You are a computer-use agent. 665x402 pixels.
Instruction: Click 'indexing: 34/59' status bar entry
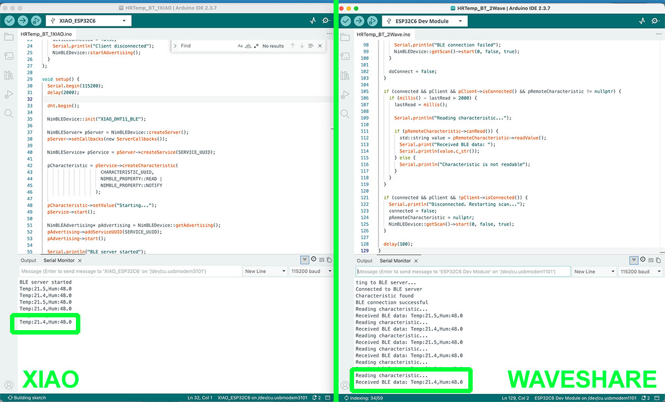pos(364,398)
